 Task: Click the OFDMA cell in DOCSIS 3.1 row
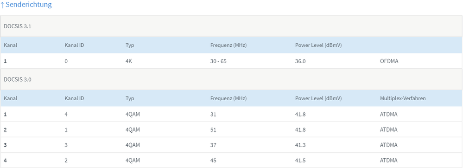388,61
